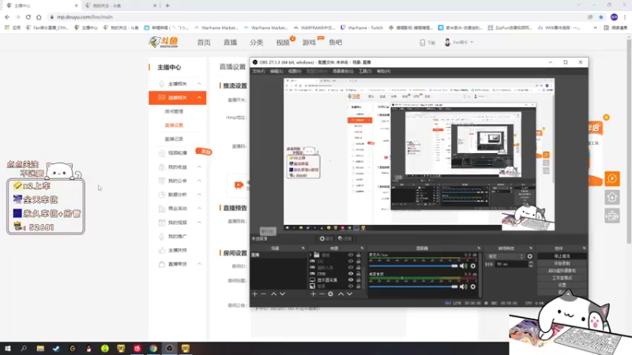This screenshot has width=632, height=355.
Task: Open the mic/Aux channel settings gear in the mixer
Action: (x=472, y=266)
